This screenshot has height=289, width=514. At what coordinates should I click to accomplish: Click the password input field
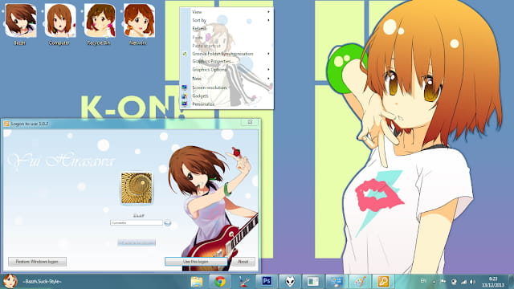click(137, 223)
